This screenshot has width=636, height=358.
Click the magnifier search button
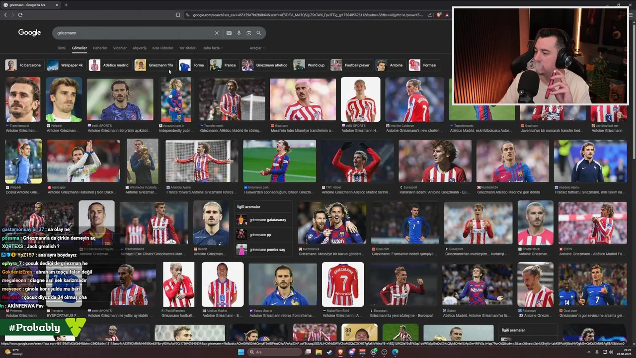(258, 33)
